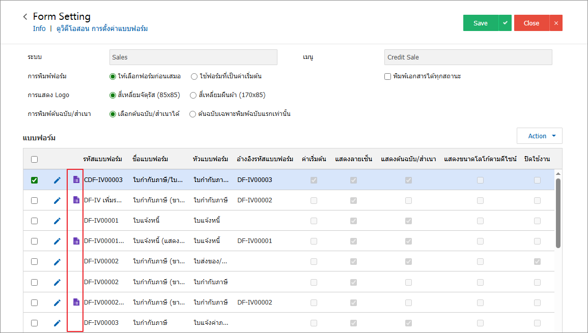Uncheck the selected CDF-IV00003 row checkbox
The height and width of the screenshot is (333, 588).
click(x=34, y=180)
